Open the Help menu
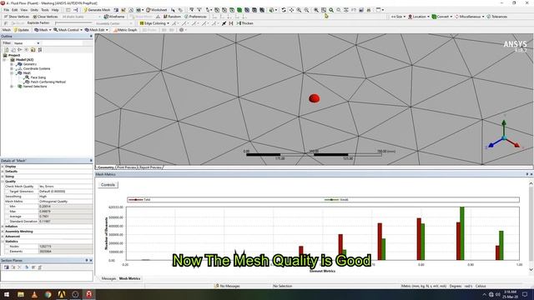 click(x=55, y=10)
